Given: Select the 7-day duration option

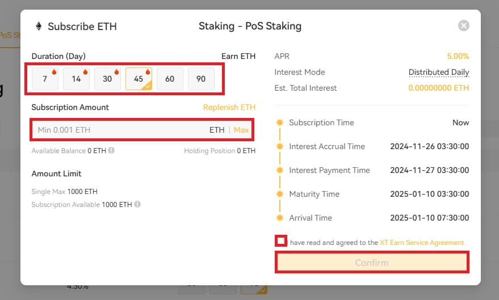Looking at the screenshot, I should (45, 79).
